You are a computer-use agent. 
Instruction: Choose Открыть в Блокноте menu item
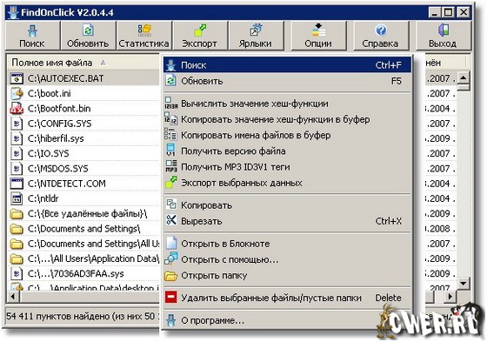click(x=287, y=244)
